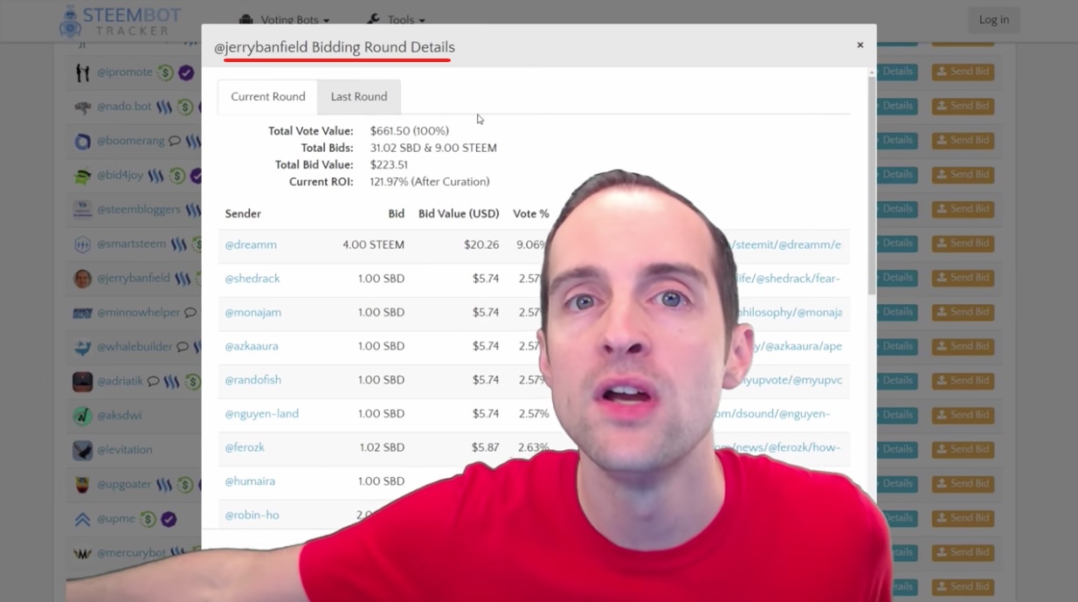Image resolution: width=1078 pixels, height=602 pixels.
Task: Click the @minnowhelper avatar icon
Action: (x=82, y=313)
